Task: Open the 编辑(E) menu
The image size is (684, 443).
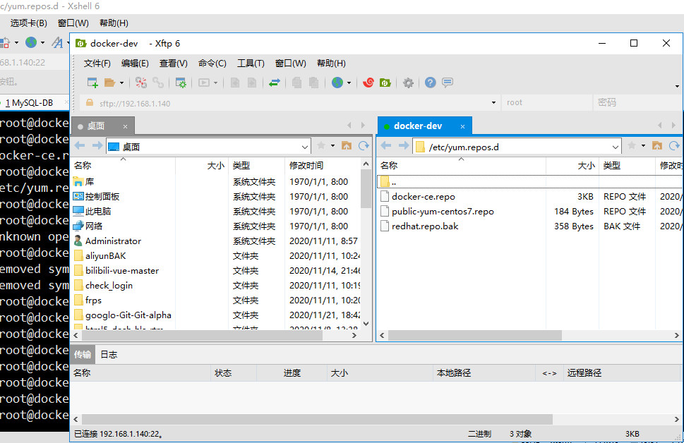Action: [x=135, y=63]
